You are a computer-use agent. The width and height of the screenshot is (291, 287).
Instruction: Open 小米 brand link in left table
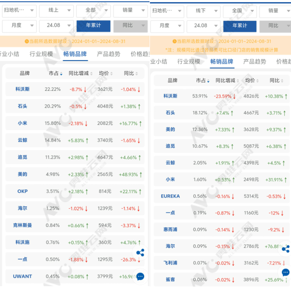point(22,123)
